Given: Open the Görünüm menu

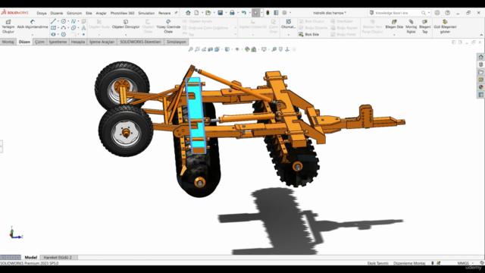Looking at the screenshot, I should pos(74,13).
